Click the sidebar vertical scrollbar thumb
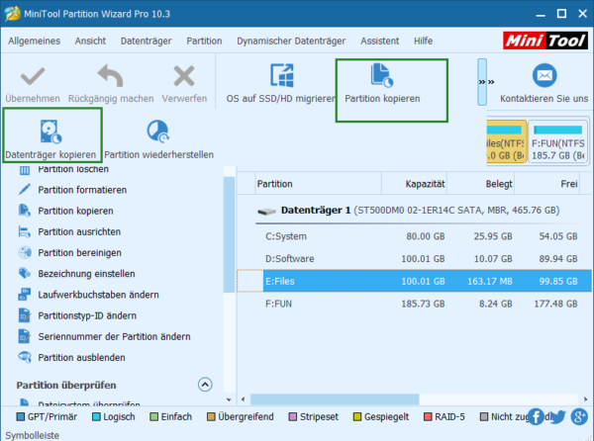The width and height of the screenshot is (594, 441). (230, 234)
